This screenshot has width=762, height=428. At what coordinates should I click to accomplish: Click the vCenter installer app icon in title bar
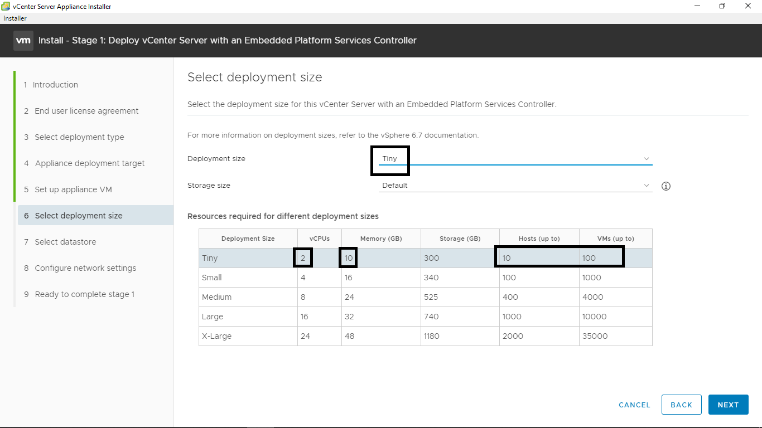pos(6,6)
